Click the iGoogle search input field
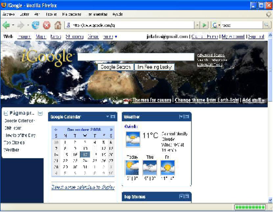 136,57
